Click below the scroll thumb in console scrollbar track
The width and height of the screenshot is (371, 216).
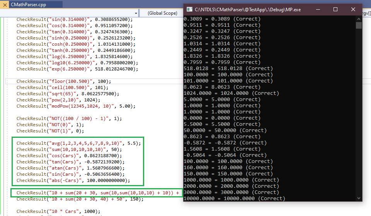click(359, 111)
